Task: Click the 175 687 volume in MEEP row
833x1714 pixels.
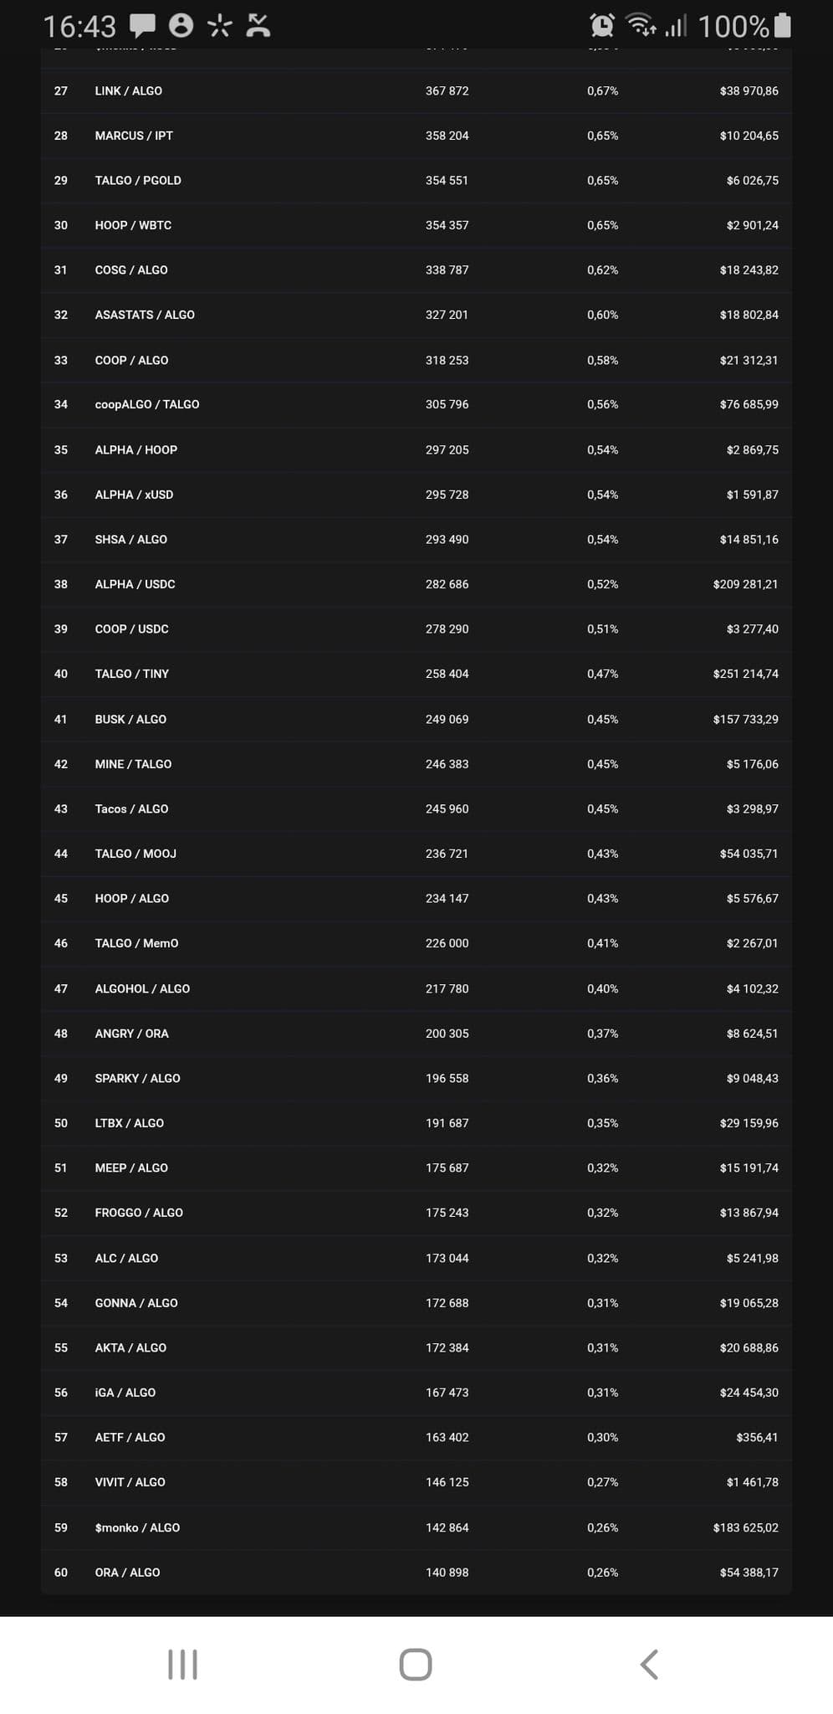Action: (447, 1167)
